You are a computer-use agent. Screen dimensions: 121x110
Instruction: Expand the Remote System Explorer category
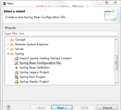8,44
